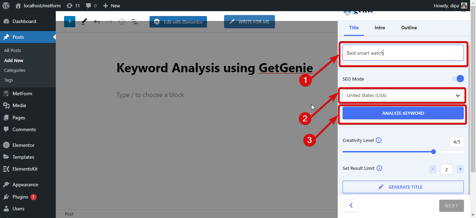Screen dimensions: 476x218
Task: Click the Edit with Elementor button
Action: tap(178, 22)
